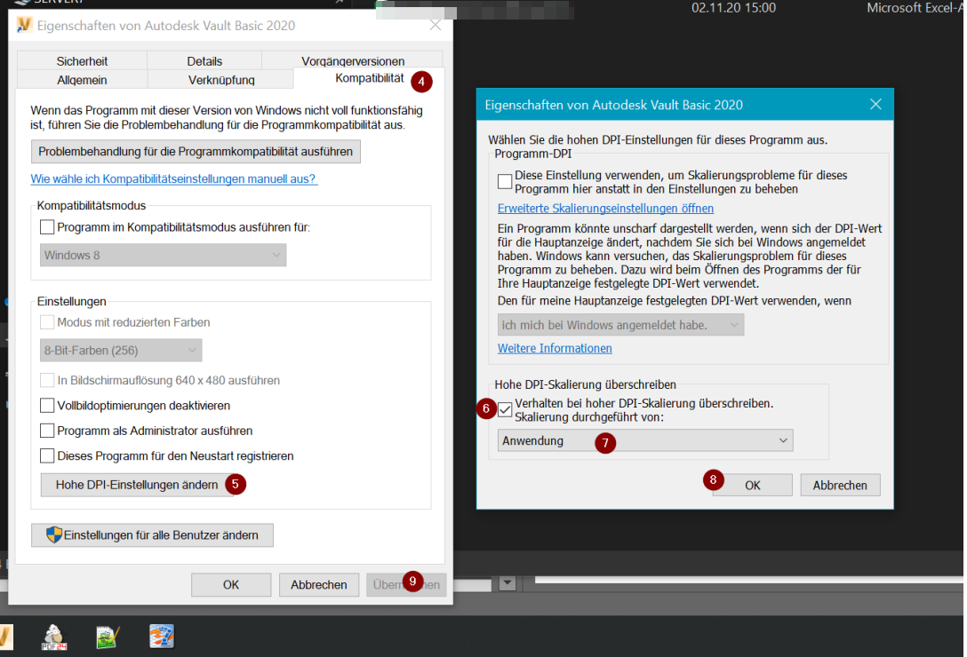Image resolution: width=967 pixels, height=657 pixels.
Task: Open Erweiterte Skalierungseinstellungen öffnen link
Action: coord(605,209)
